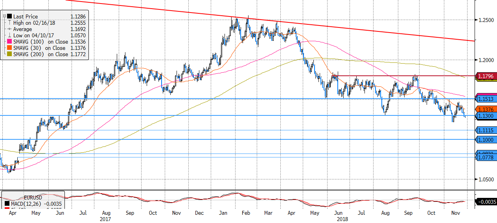Select the 1.1300 blue level tag
This screenshot has height=223, width=497.
(x=486, y=116)
